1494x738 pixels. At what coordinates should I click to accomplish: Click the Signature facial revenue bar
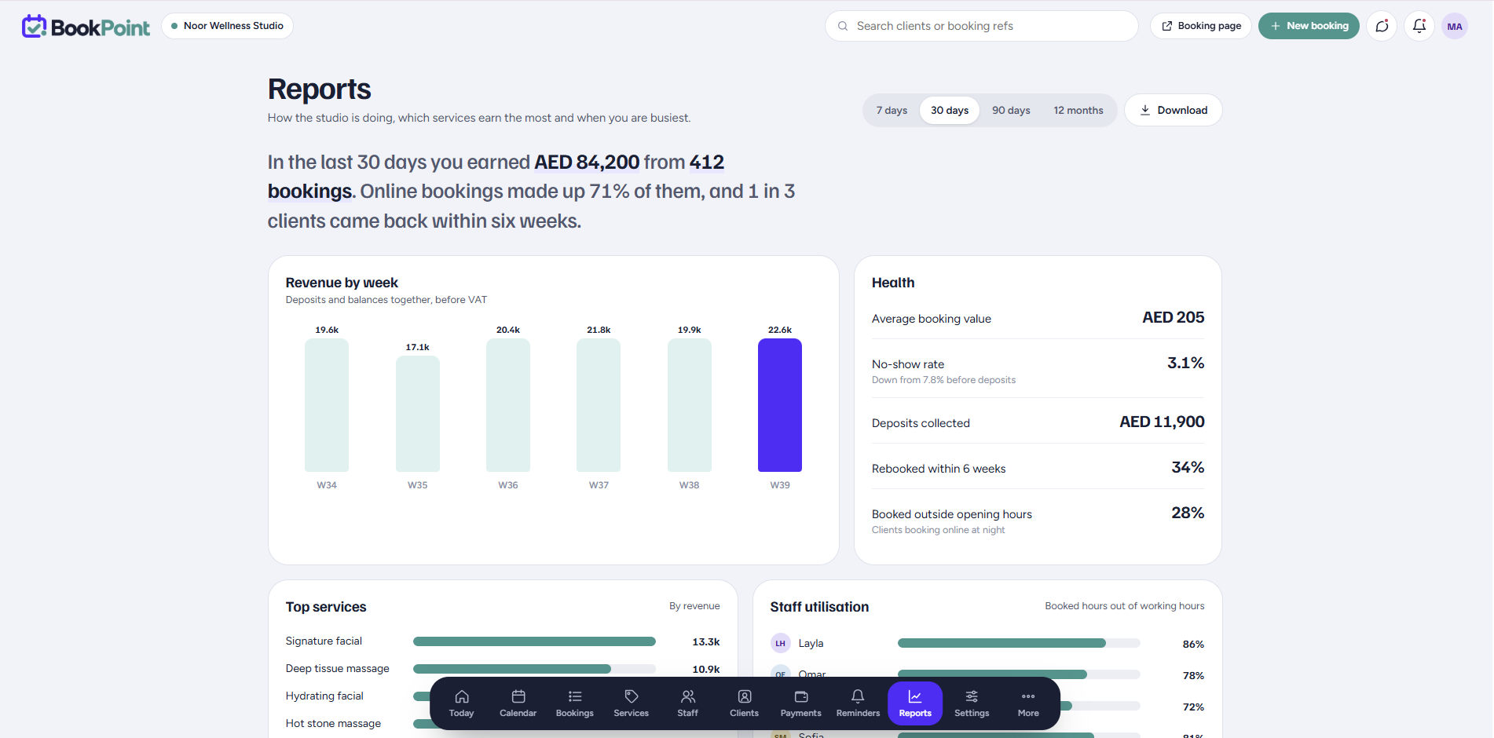pos(534,641)
